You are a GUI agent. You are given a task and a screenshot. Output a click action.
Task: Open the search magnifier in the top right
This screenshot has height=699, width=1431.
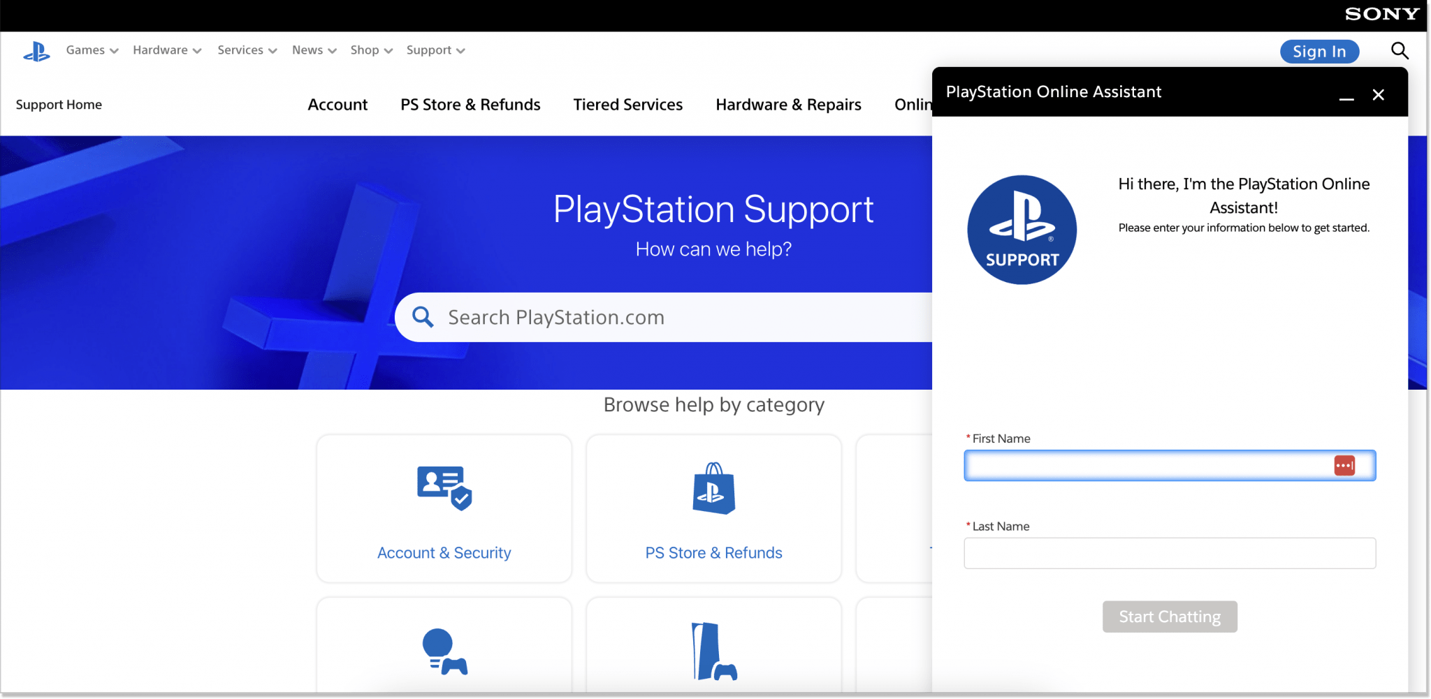tap(1400, 50)
